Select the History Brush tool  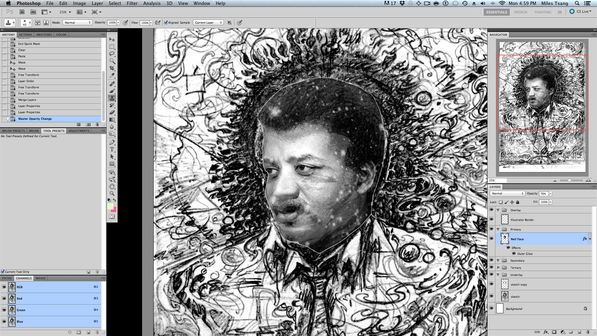[x=112, y=105]
